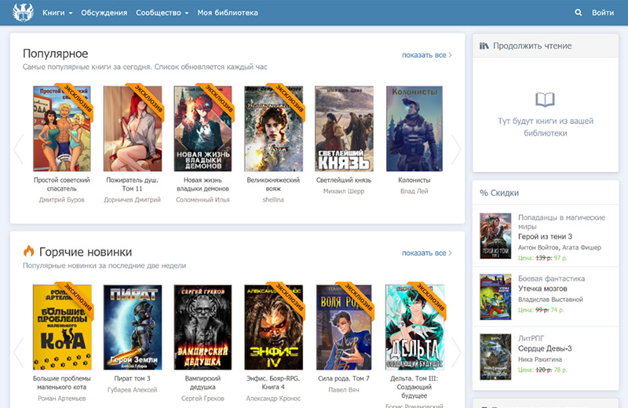Open author Влад Лей
This screenshot has width=628, height=408.
pyautogui.click(x=414, y=191)
